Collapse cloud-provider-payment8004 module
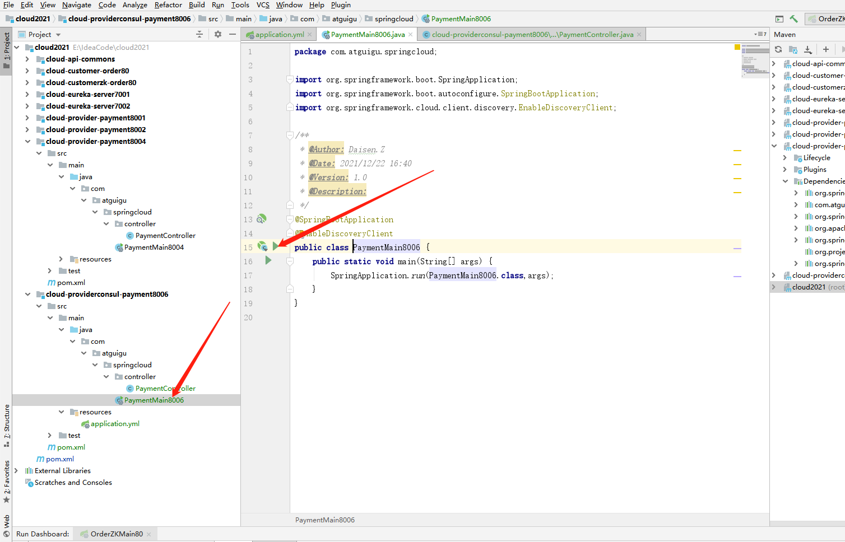The image size is (845, 542). [27, 141]
